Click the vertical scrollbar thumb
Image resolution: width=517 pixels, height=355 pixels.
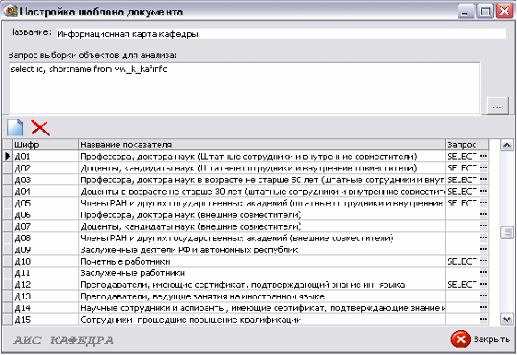click(x=507, y=232)
